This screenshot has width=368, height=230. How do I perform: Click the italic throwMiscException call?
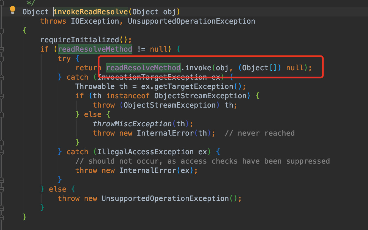pos(132,124)
